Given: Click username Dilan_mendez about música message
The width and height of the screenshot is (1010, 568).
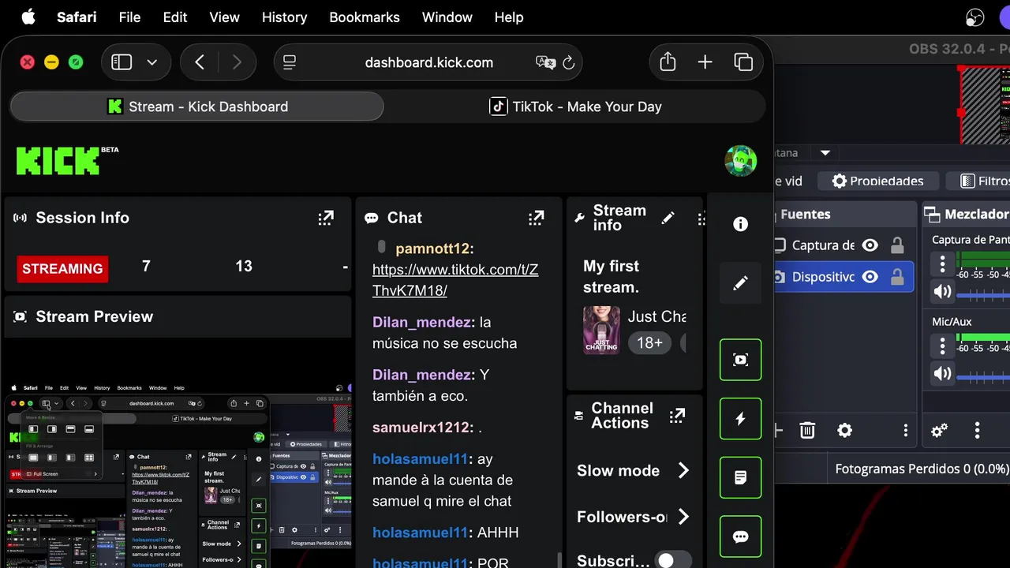Looking at the screenshot, I should click(422, 322).
